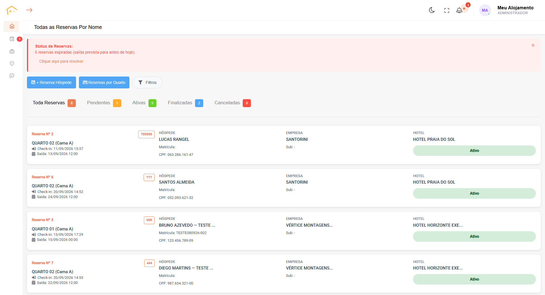The height and width of the screenshot is (295, 545).
Task: Open notifications bell icon
Action: tap(459, 10)
